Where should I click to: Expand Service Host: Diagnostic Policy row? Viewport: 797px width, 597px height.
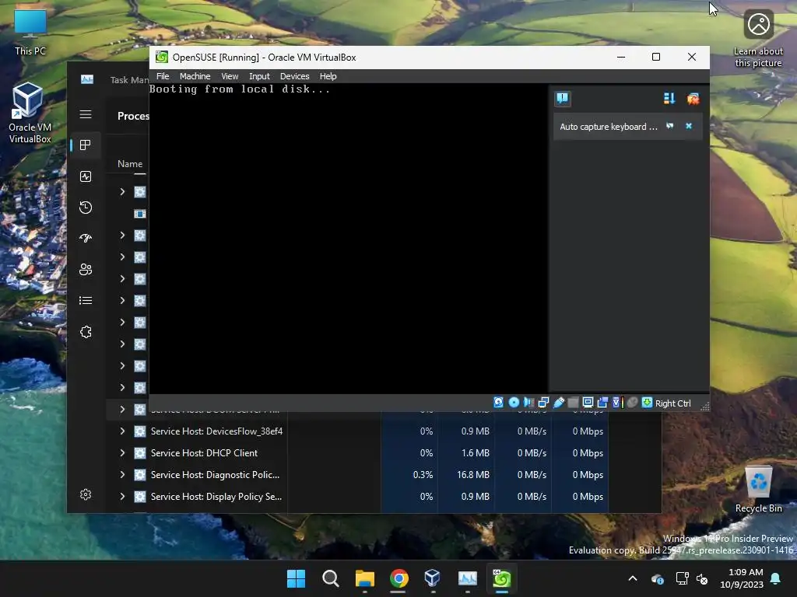coord(122,475)
